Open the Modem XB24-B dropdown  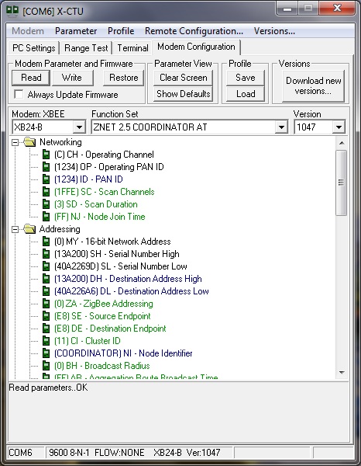(79, 127)
